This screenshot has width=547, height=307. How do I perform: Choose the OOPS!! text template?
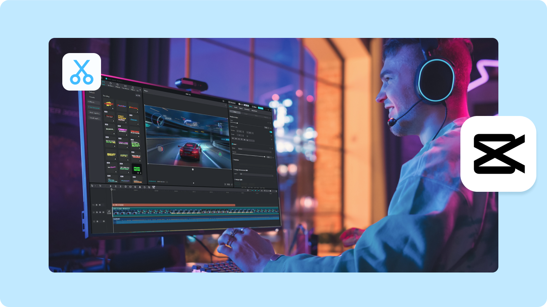tap(123, 155)
